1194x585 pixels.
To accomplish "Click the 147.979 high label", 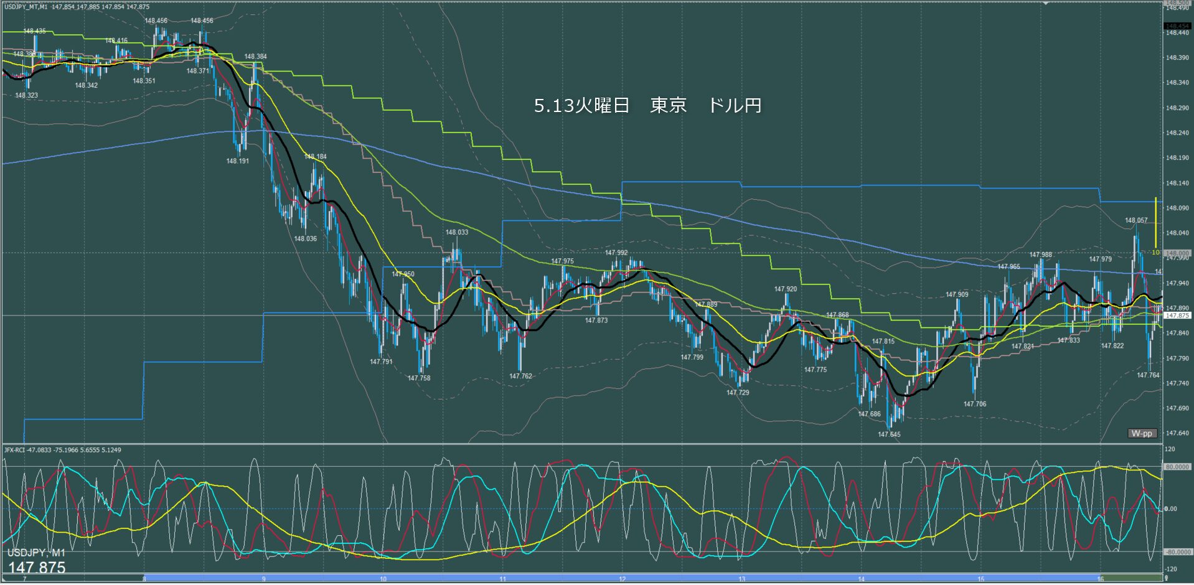I will tap(1101, 260).
